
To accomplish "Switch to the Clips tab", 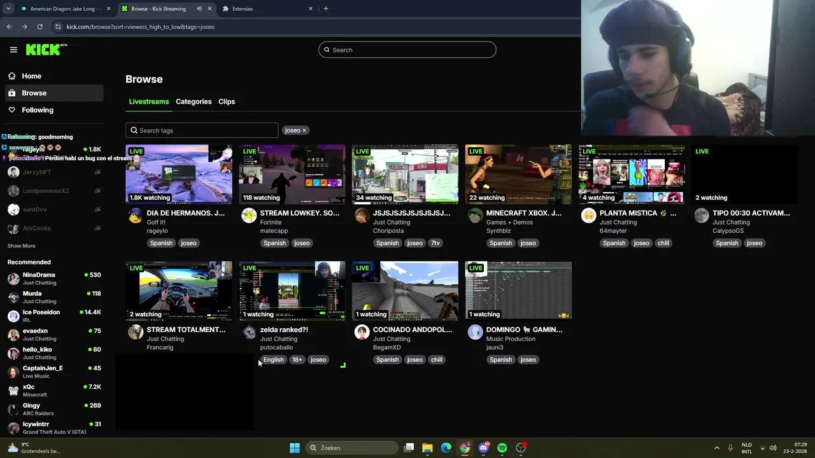I will point(227,102).
